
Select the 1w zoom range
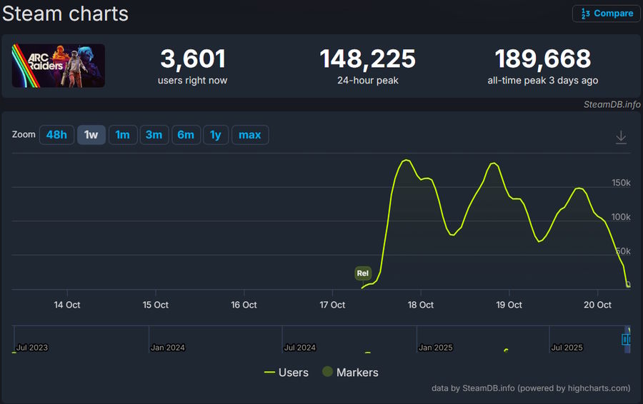pos(91,135)
